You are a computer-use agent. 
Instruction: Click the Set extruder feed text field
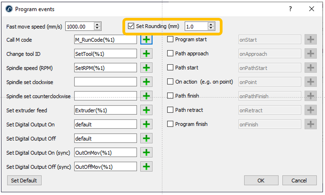point(105,110)
